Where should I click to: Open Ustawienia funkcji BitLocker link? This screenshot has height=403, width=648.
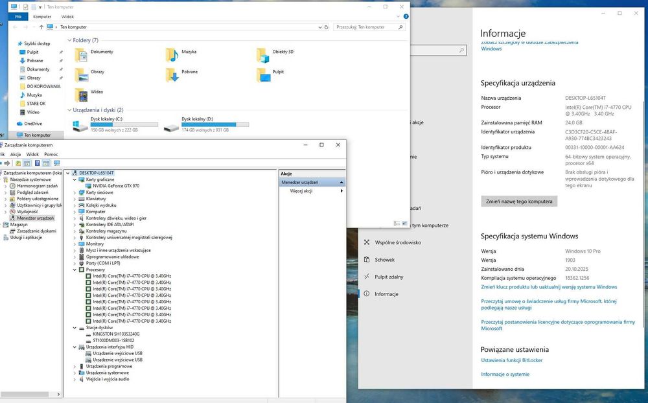(x=511, y=360)
